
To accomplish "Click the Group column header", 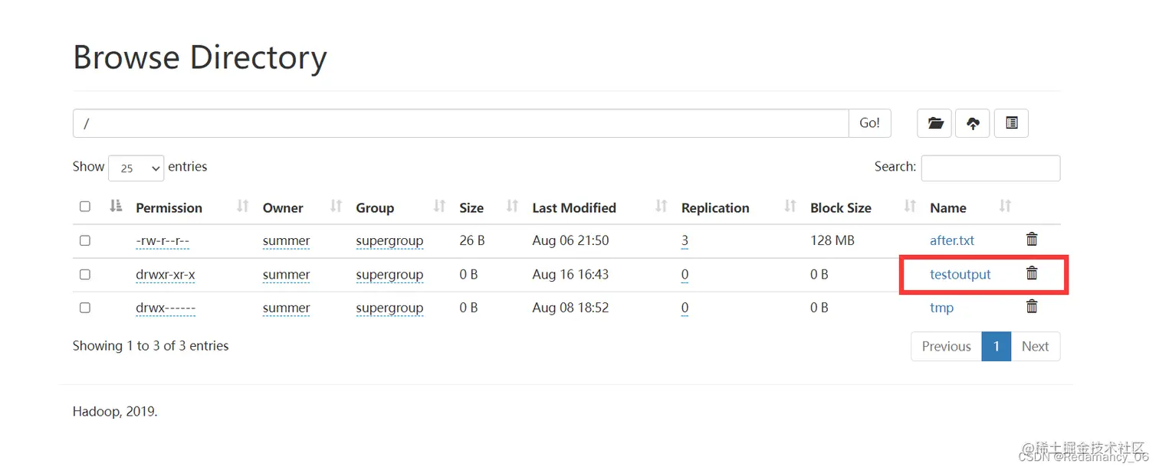I will [x=375, y=207].
